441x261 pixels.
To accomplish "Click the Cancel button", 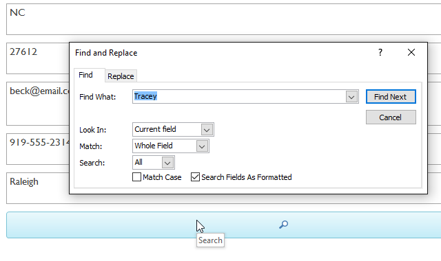I will pos(391,117).
